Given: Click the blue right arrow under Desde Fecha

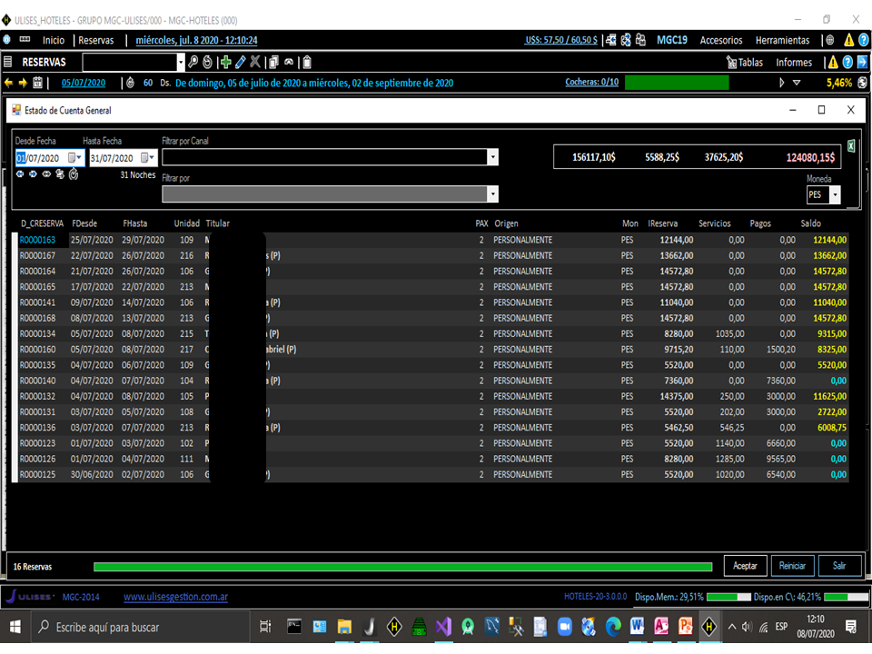Looking at the screenshot, I should 33,174.
